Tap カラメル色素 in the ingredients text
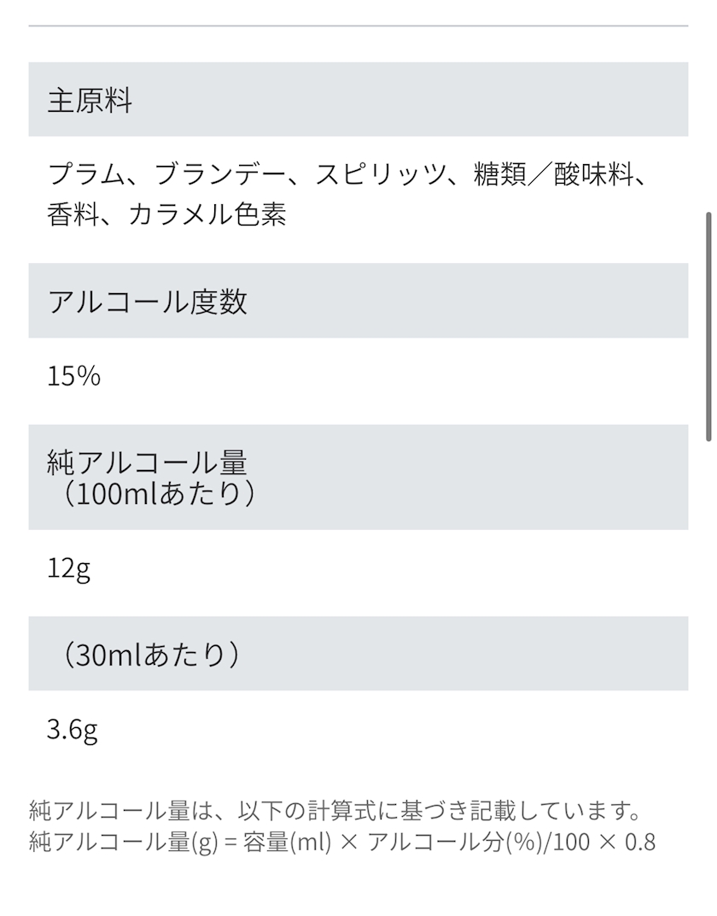Screen dimensions: 717x916 tap(207, 214)
